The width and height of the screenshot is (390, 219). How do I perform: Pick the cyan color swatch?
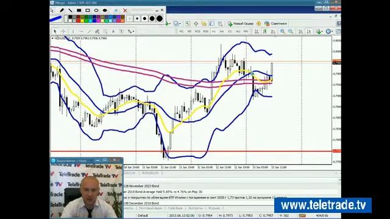[90, 21]
